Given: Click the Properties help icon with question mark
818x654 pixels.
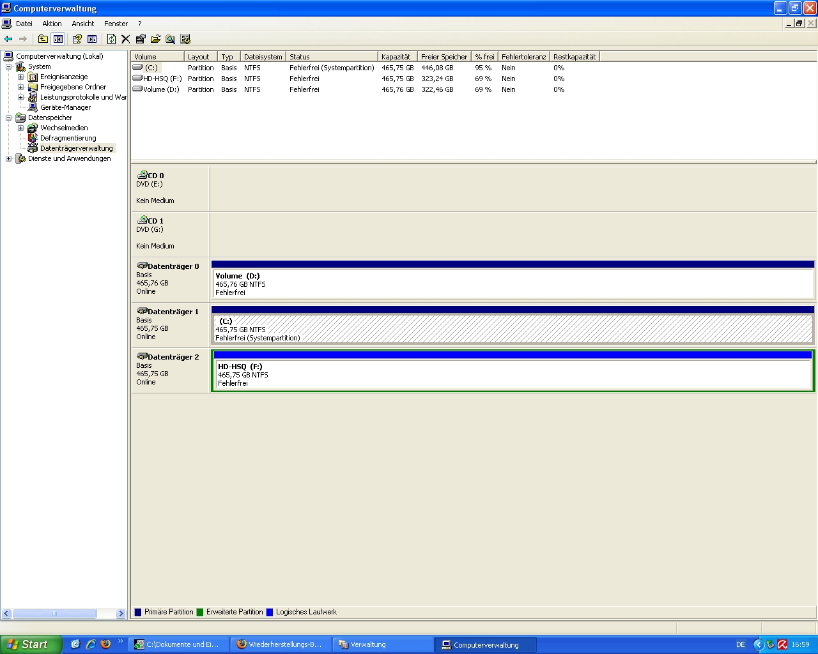Looking at the screenshot, I should point(77,39).
